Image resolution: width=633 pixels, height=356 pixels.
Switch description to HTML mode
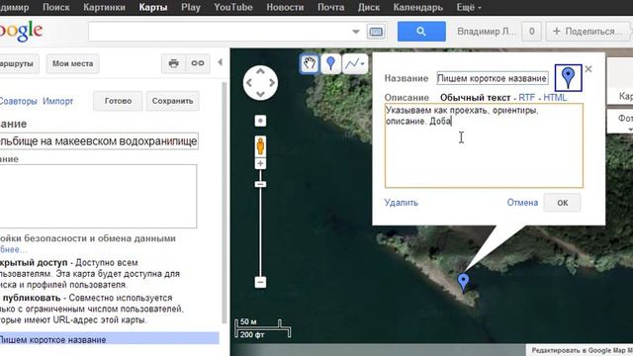click(555, 97)
